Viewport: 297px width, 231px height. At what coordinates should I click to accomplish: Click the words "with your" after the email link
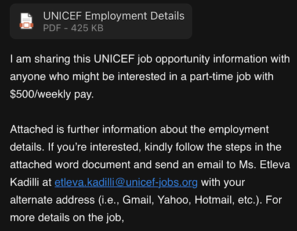(223, 182)
